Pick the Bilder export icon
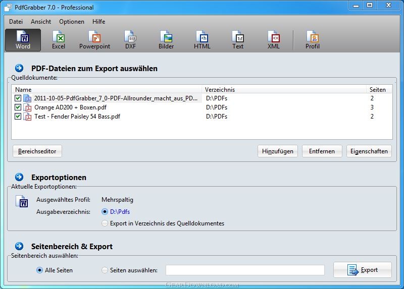404x289 pixels. coord(166,40)
